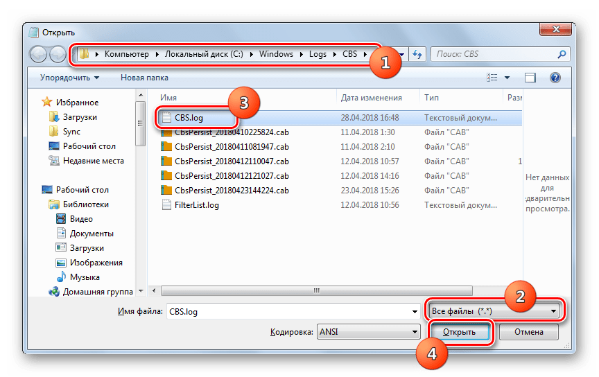Click the Библиотеки folder icon
This screenshot has width=599, height=377.
54,204
